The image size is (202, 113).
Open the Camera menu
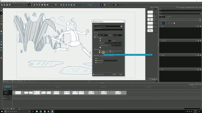pos(23,3)
